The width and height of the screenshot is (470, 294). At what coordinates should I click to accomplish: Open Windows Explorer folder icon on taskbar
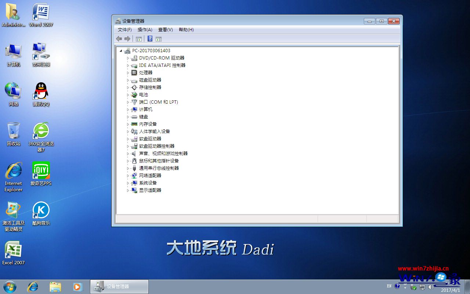(55, 287)
